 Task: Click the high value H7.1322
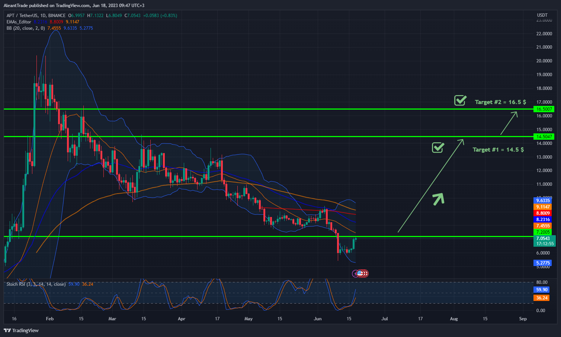[95, 16]
